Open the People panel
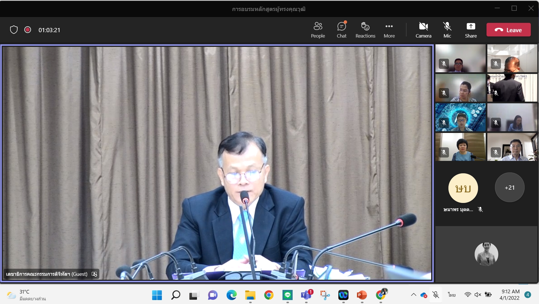This screenshot has width=539, height=304. pyautogui.click(x=318, y=30)
